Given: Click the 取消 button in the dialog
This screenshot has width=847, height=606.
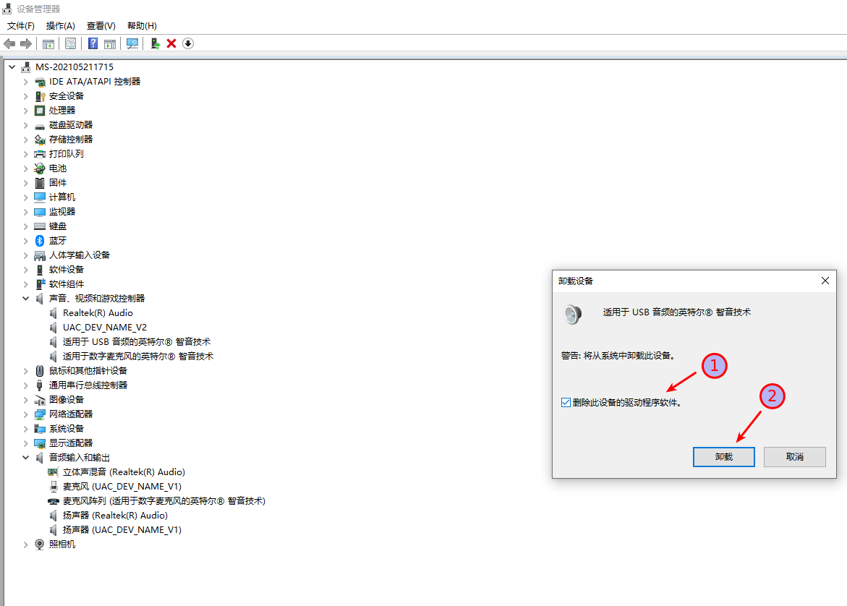Looking at the screenshot, I should [x=795, y=457].
